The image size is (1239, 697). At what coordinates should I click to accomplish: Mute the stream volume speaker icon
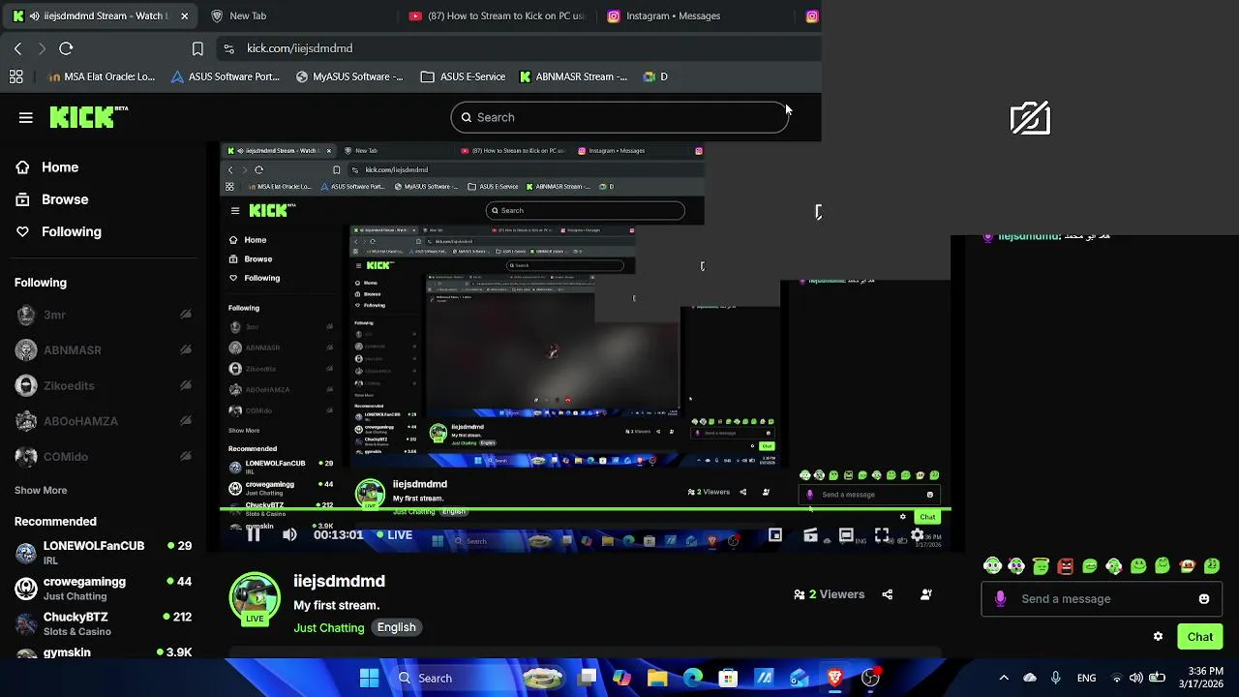289,534
